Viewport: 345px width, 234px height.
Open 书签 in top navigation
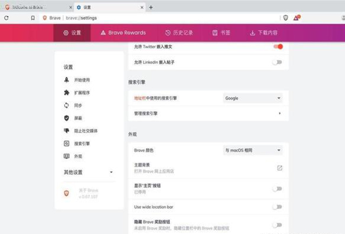(222, 33)
